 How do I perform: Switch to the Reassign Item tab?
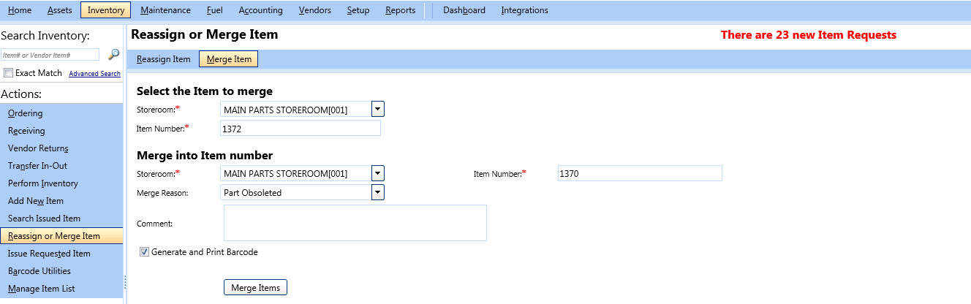click(163, 59)
